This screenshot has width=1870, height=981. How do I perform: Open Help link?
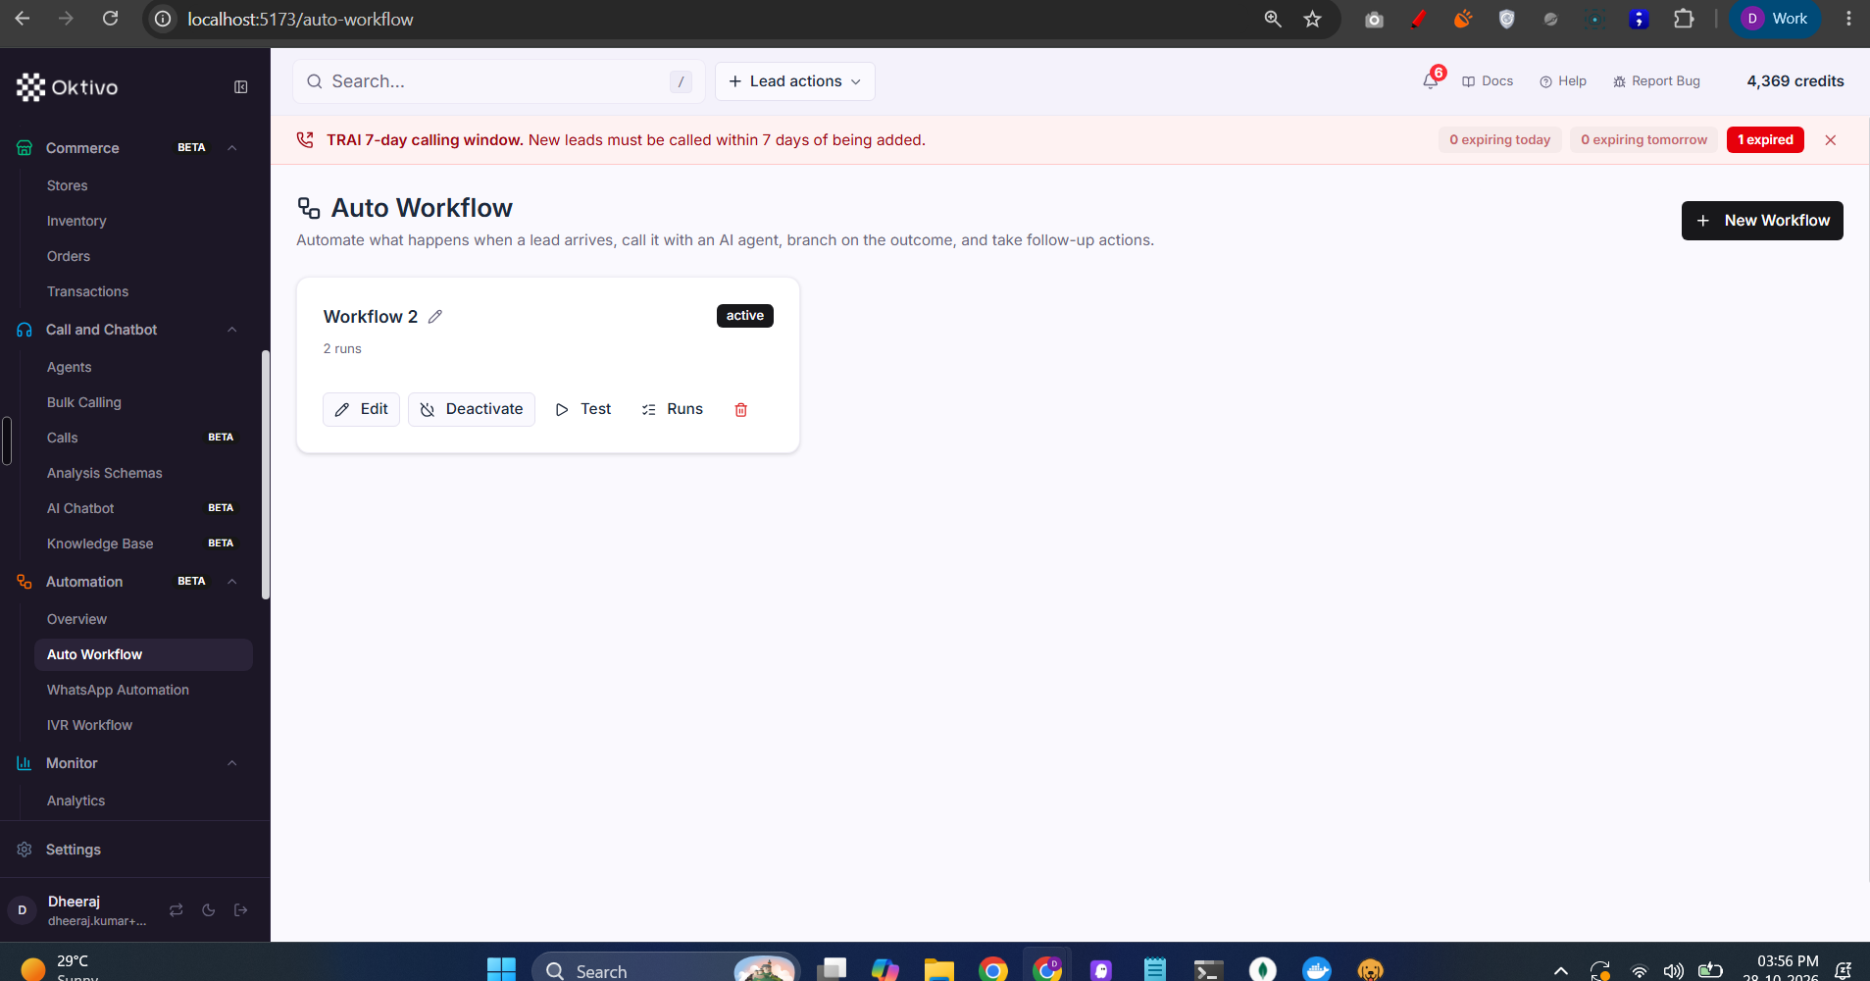(x=1563, y=81)
